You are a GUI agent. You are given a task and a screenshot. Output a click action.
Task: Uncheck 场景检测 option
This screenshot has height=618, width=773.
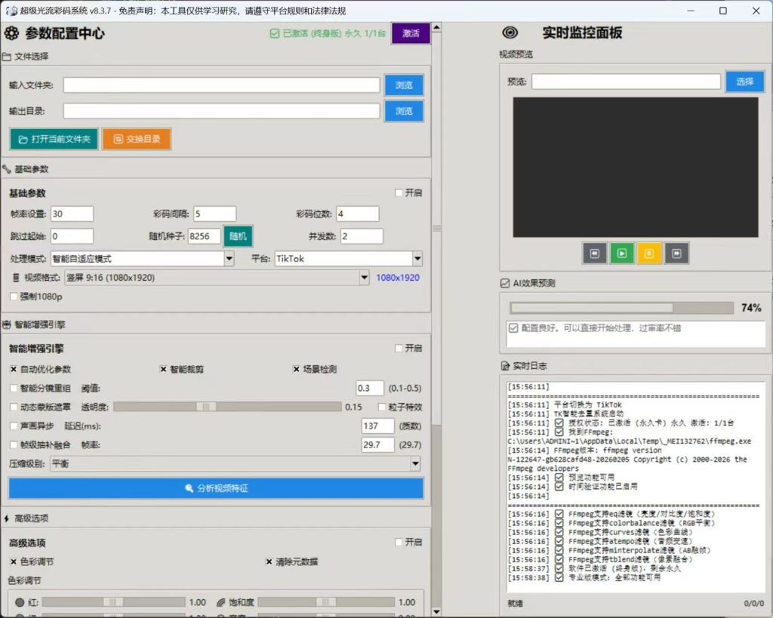(296, 370)
